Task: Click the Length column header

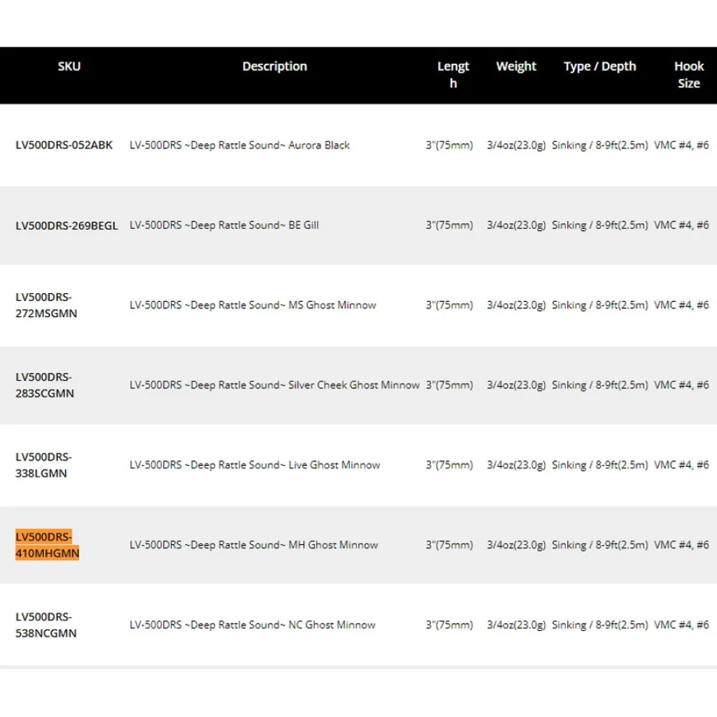Action: coord(452,75)
